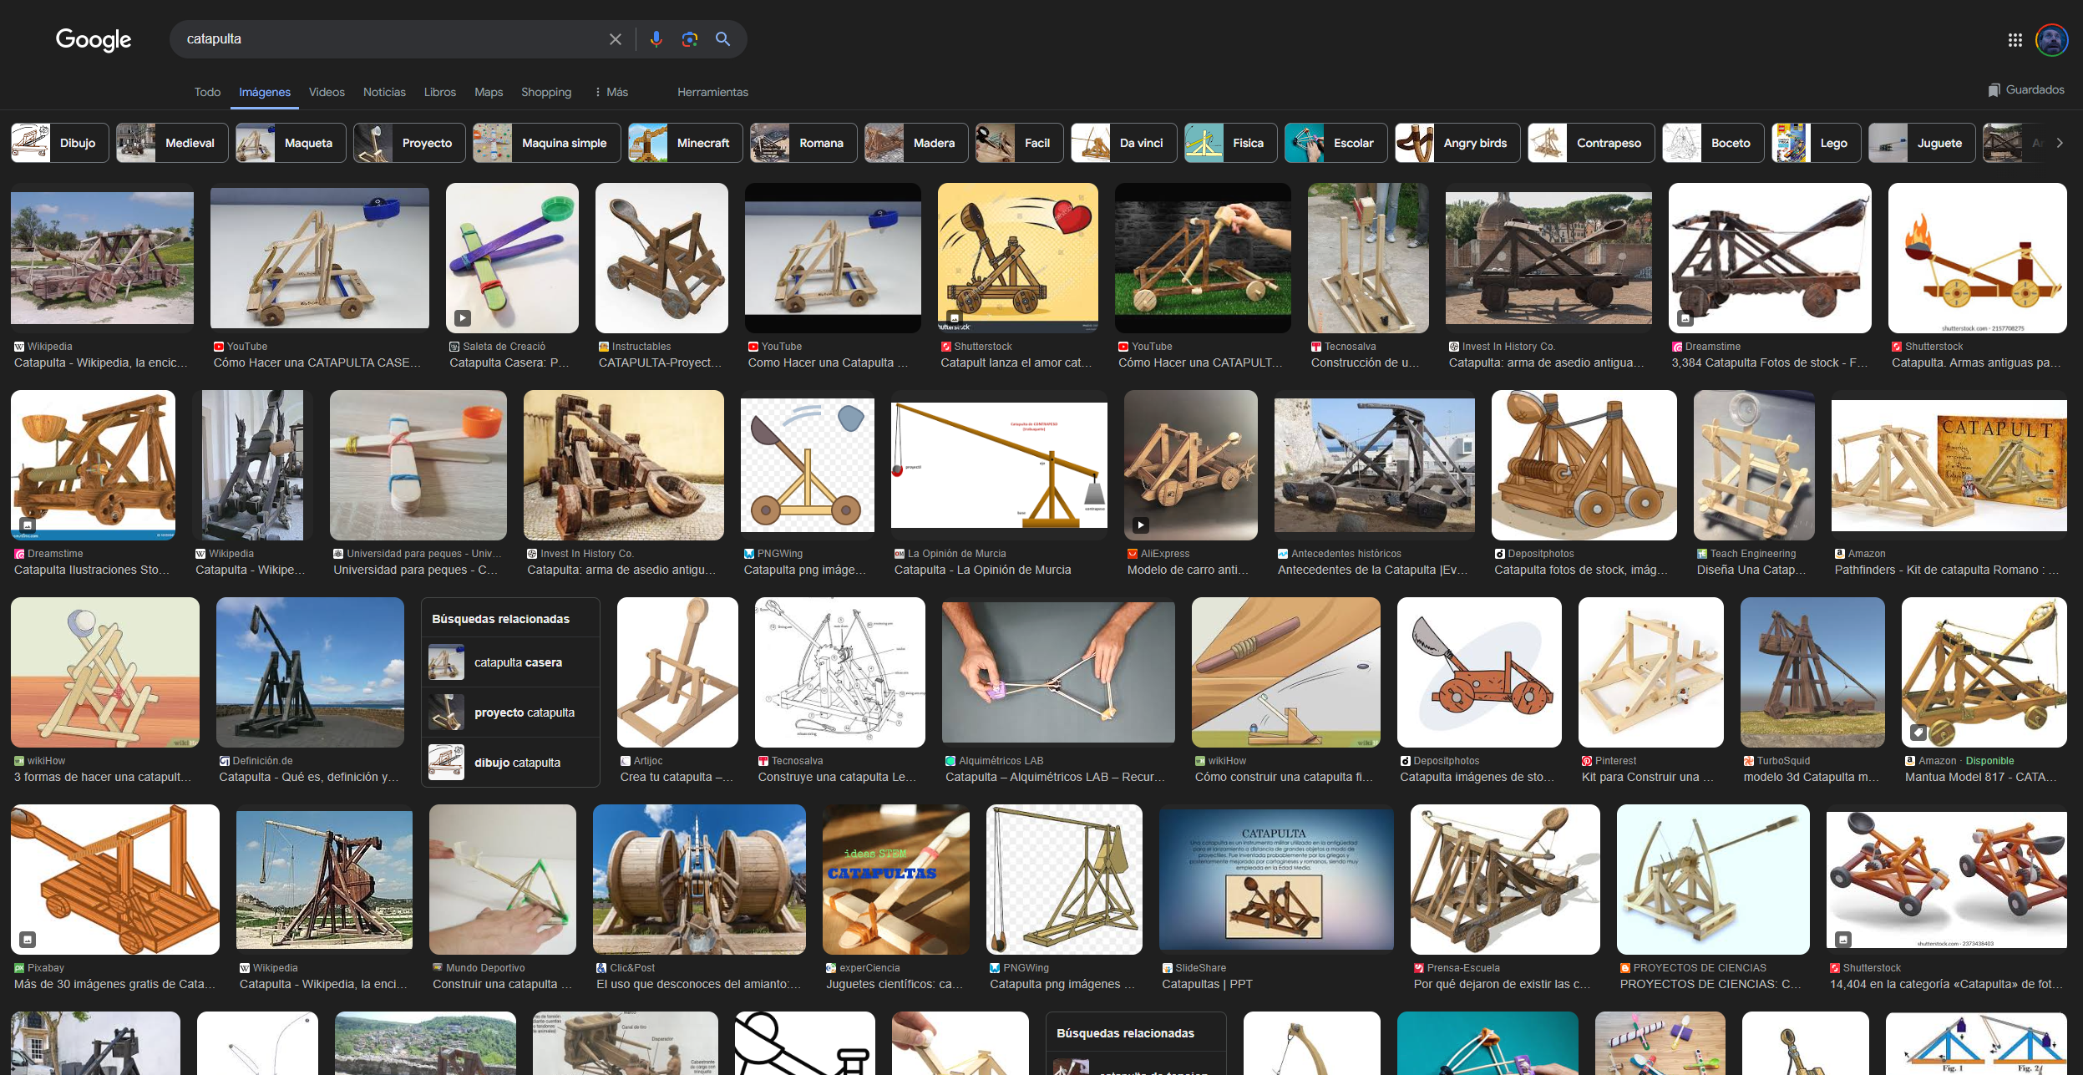Screen dimensions: 2083x1075
Task: Filter images by Medieval chip
Action: coord(172,143)
